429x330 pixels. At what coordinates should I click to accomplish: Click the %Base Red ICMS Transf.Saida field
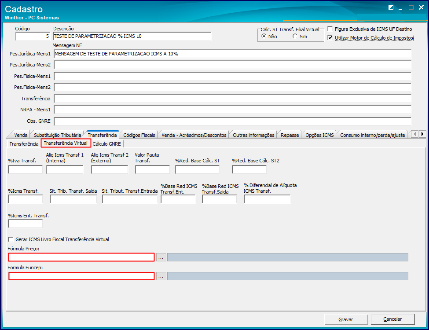[x=220, y=199]
